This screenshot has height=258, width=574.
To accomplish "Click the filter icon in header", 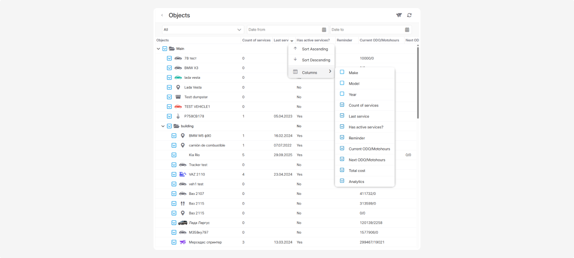I will click(x=399, y=15).
